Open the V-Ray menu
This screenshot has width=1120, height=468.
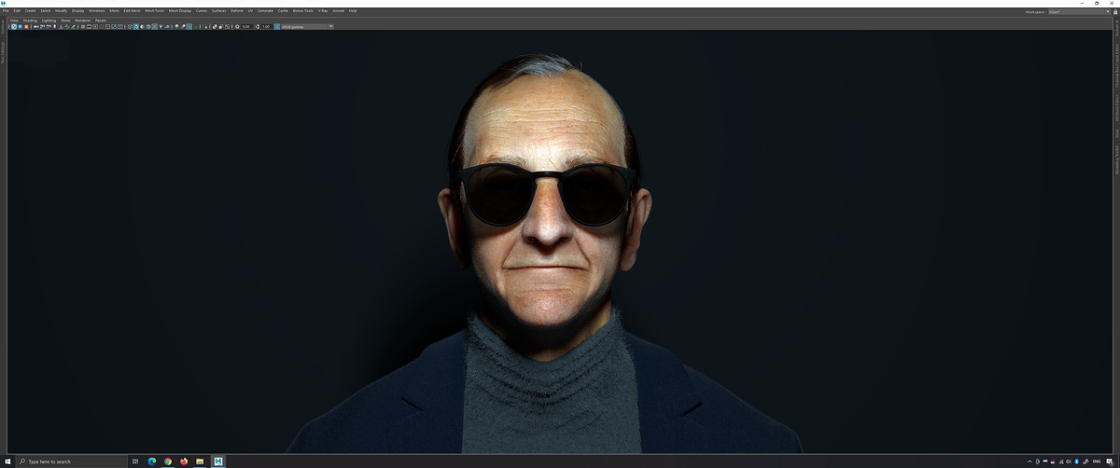[323, 10]
